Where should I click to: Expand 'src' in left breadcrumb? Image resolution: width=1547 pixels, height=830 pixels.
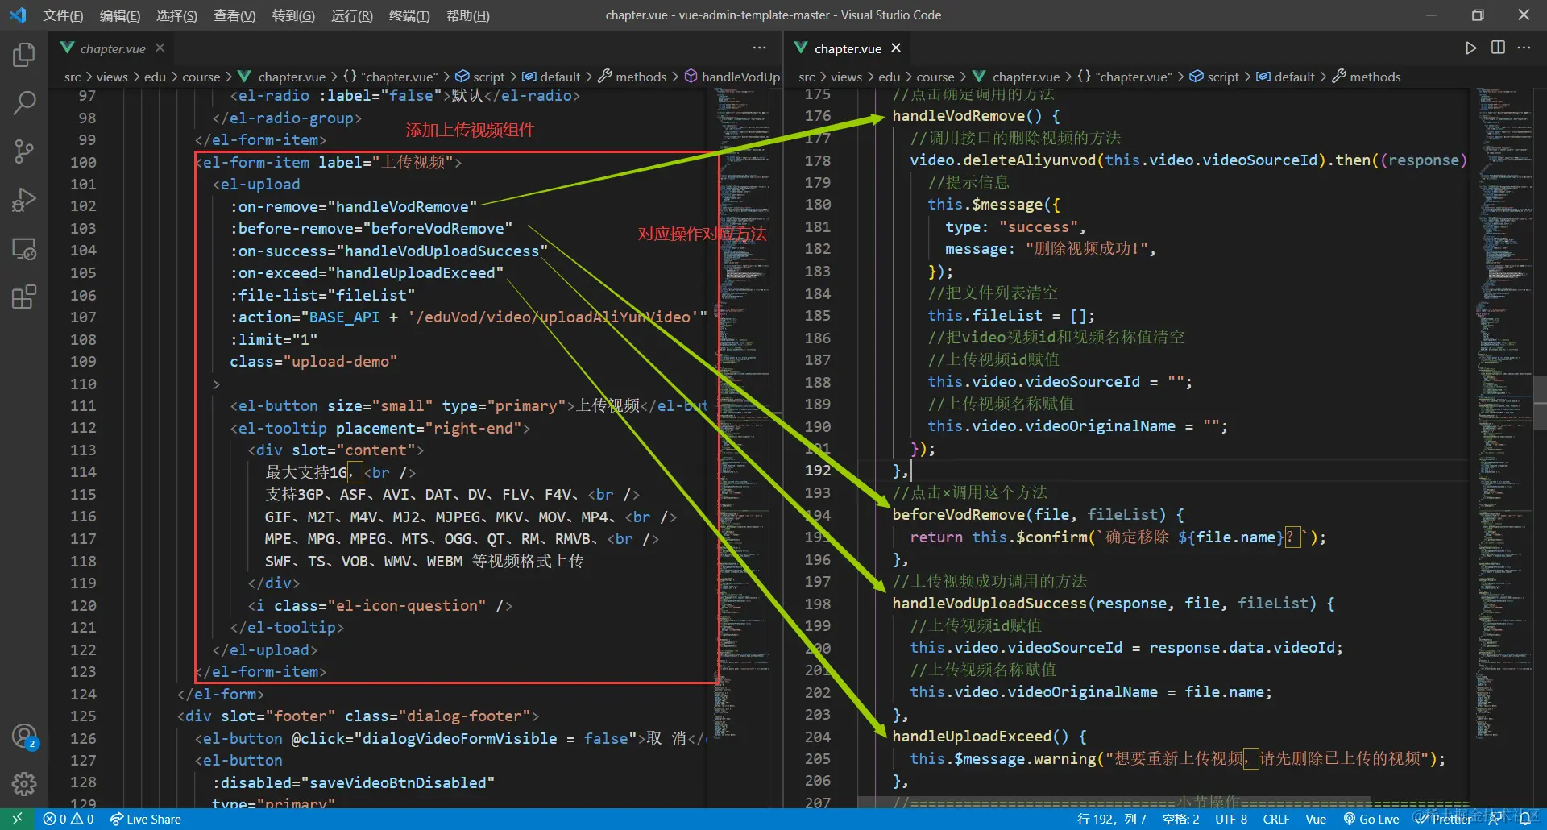point(73,77)
